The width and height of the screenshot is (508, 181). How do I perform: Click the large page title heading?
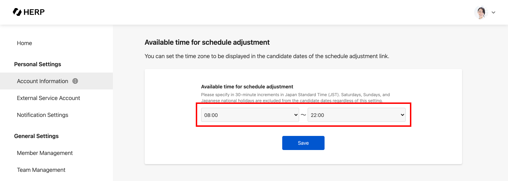point(207,42)
